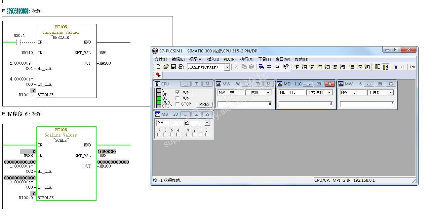
Task: Open the 插入(I) menu
Action: coord(213,59)
